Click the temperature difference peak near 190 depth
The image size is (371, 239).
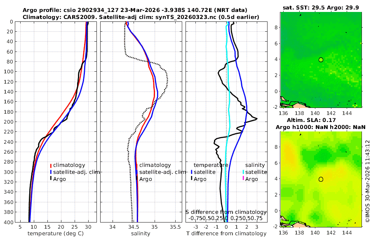point(256,119)
